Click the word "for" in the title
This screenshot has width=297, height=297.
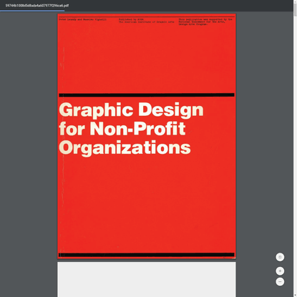[72, 129]
